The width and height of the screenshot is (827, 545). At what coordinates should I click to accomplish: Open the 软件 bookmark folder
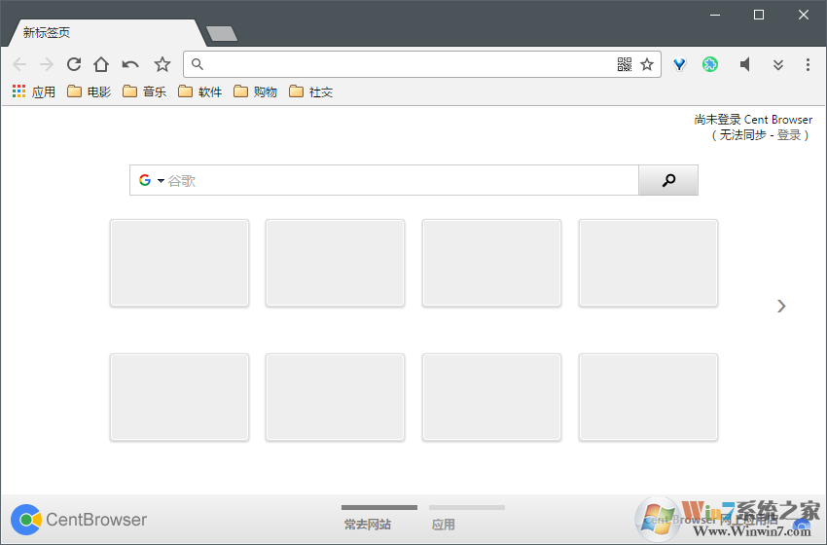(199, 91)
